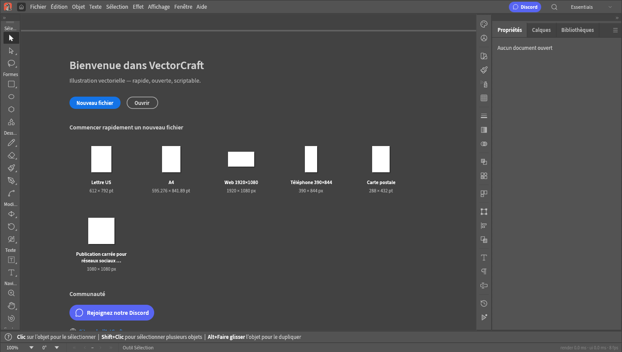Click the Home icon in menu bar
Viewport: 622px width, 352px height.
(21, 7)
